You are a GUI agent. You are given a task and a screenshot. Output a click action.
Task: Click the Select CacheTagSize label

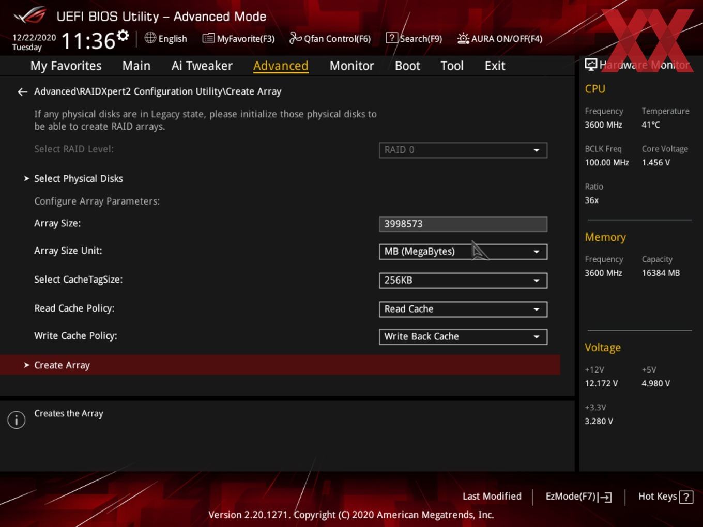coord(78,280)
